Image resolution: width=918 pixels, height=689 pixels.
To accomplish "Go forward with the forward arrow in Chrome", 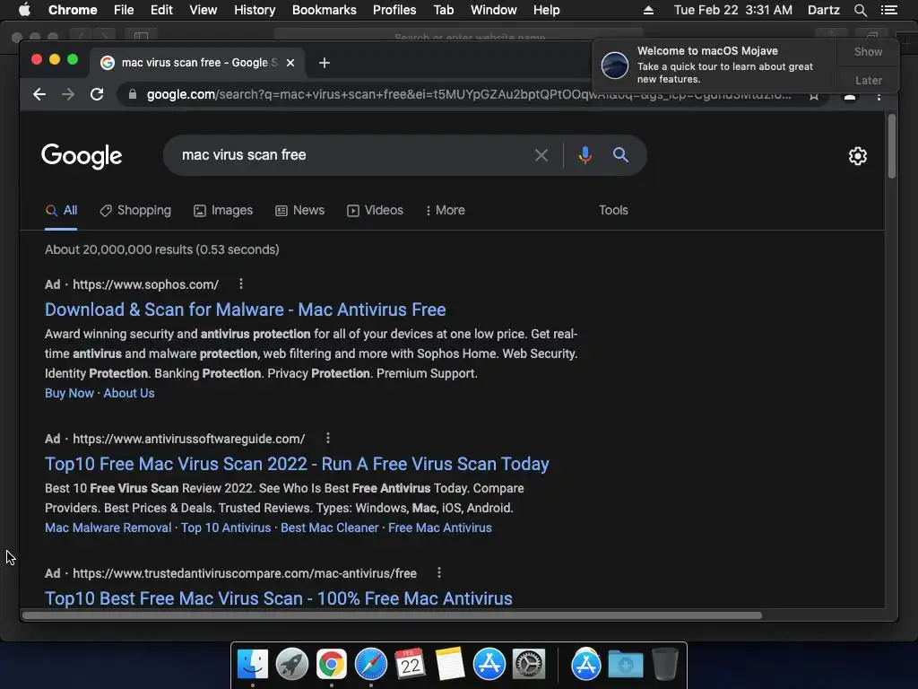I will pos(68,94).
